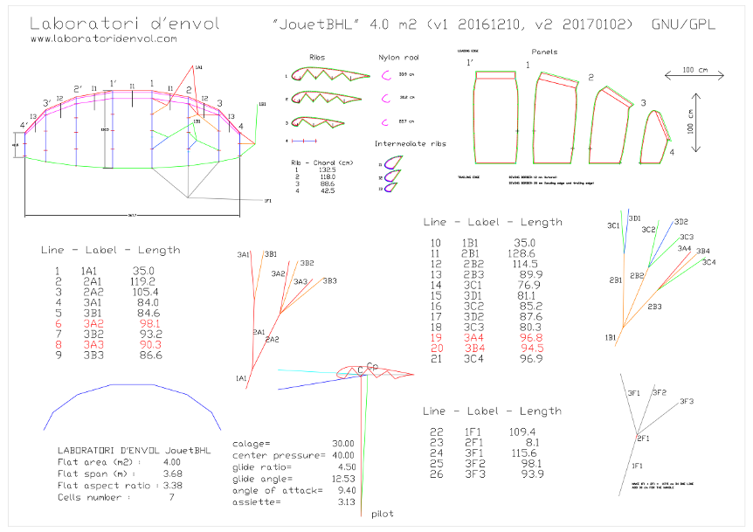Click the 2B3 label in the line diagram
The height and width of the screenshot is (532, 753).
(x=654, y=307)
